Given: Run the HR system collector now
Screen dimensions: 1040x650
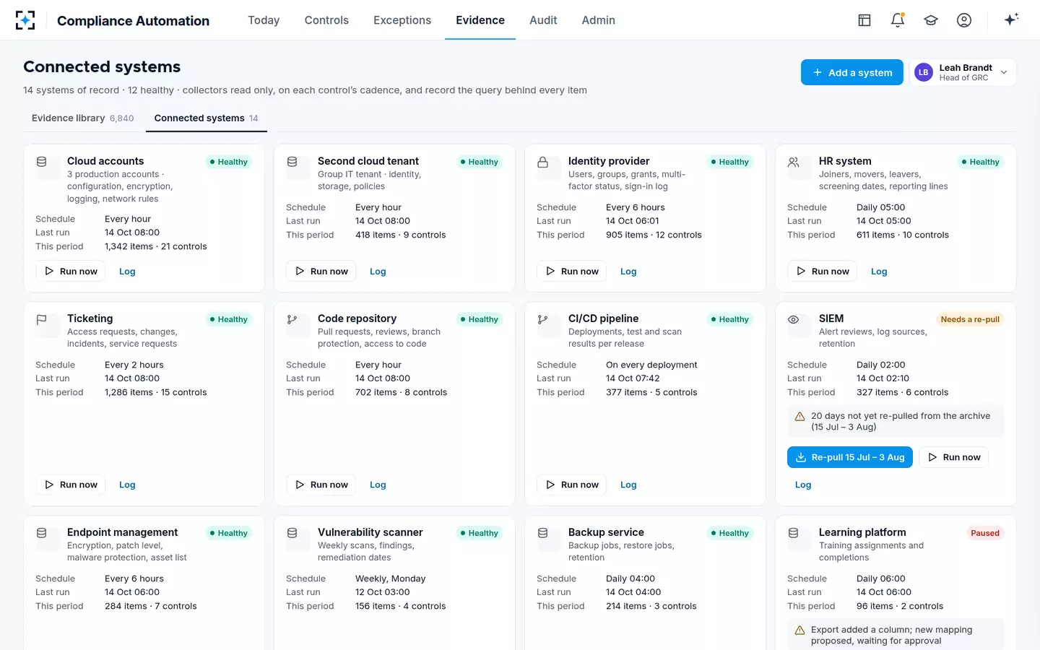Looking at the screenshot, I should 823,272.
